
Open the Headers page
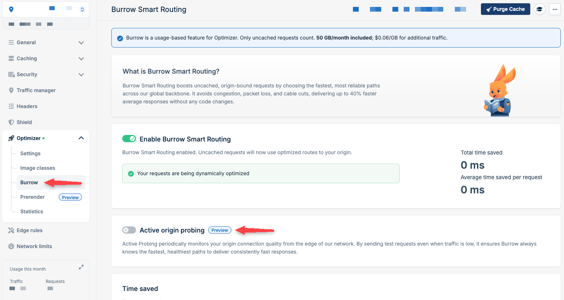pyautogui.click(x=27, y=106)
